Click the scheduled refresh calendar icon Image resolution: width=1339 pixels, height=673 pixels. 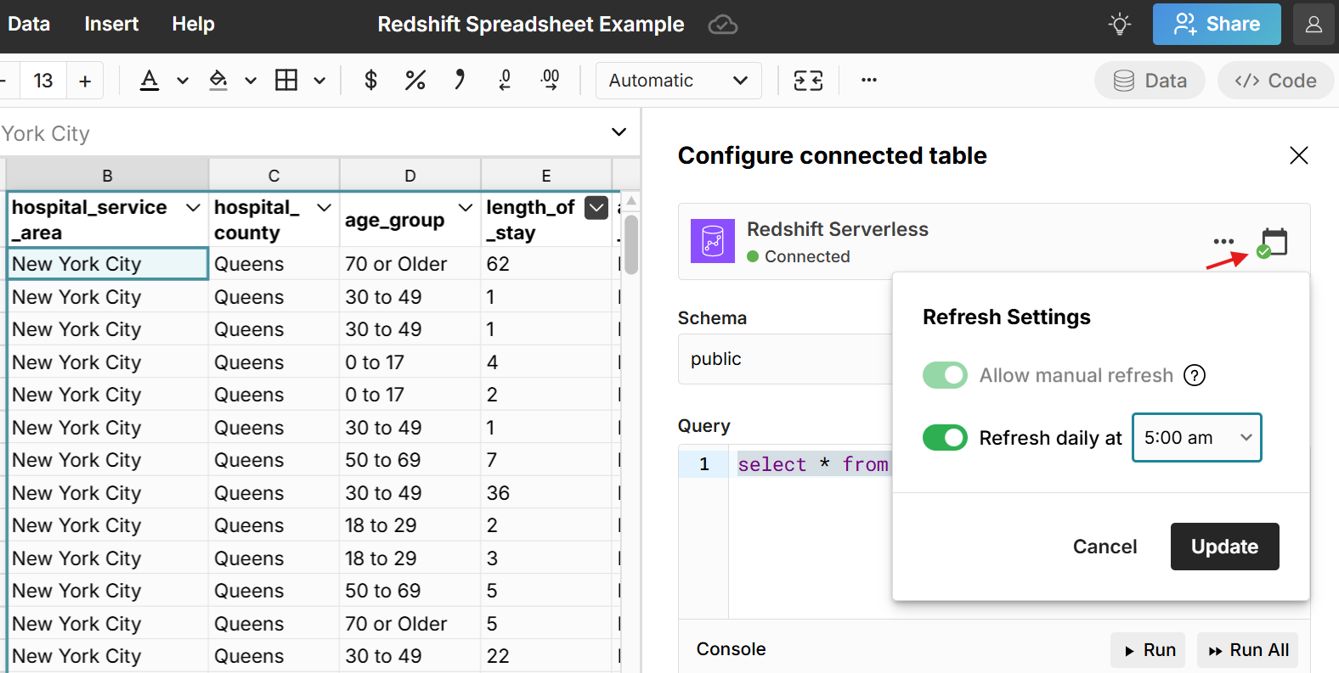tap(1273, 242)
